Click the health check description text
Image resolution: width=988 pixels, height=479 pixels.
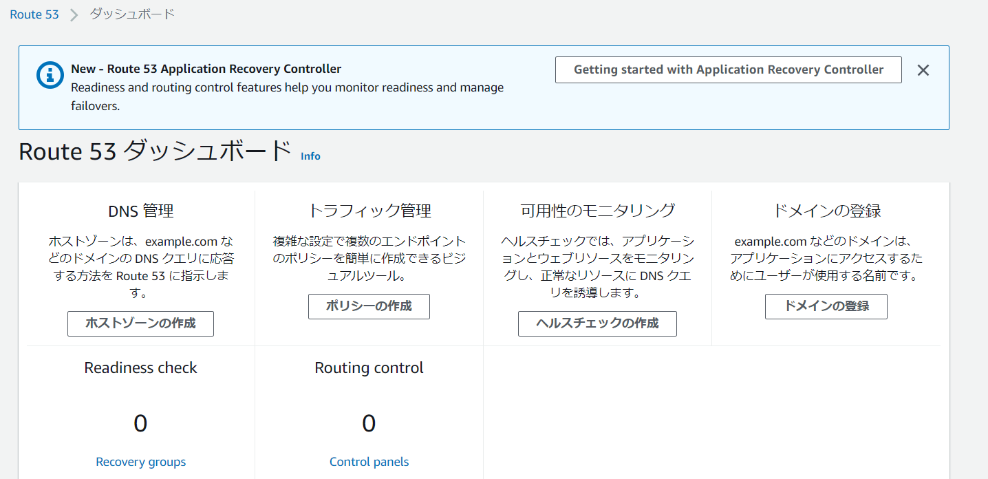[x=598, y=267]
